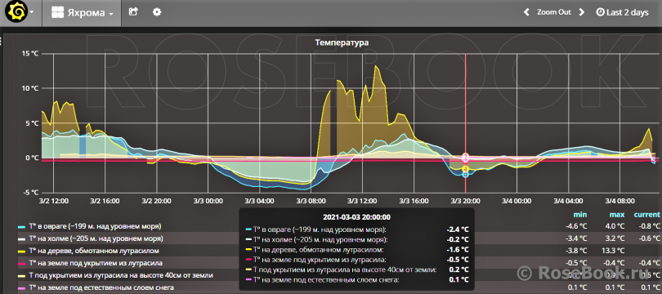
Task: Share the dashboard via the share icon
Action: pyautogui.click(x=133, y=11)
